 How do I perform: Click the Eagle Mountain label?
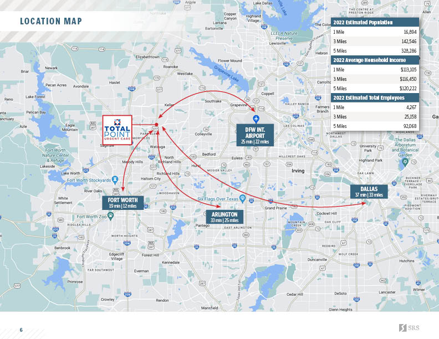coord(70,127)
